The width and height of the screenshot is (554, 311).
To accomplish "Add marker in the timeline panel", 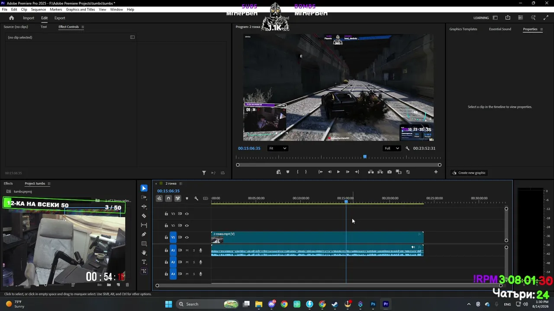I will click(187, 198).
